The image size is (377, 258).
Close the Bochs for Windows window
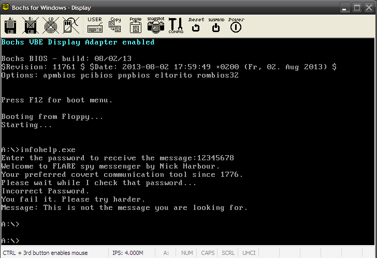point(369,8)
